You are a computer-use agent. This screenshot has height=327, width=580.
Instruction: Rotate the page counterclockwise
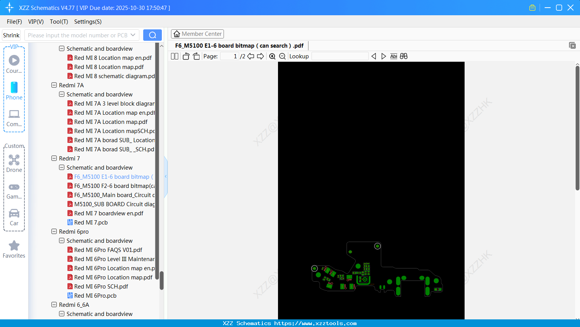coord(186,56)
